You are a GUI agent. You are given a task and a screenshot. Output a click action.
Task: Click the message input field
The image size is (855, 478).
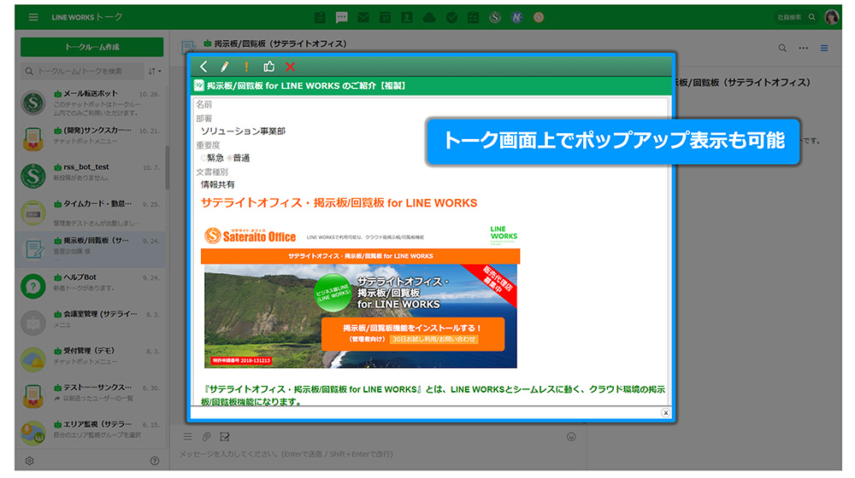[376, 454]
